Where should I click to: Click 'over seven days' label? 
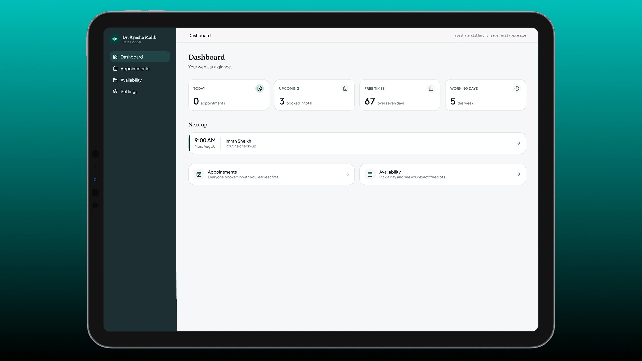pyautogui.click(x=391, y=103)
